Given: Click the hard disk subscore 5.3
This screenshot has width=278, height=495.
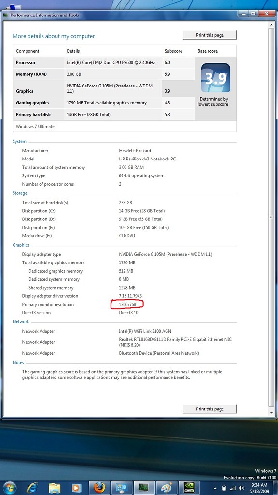Looking at the screenshot, I should (167, 114).
